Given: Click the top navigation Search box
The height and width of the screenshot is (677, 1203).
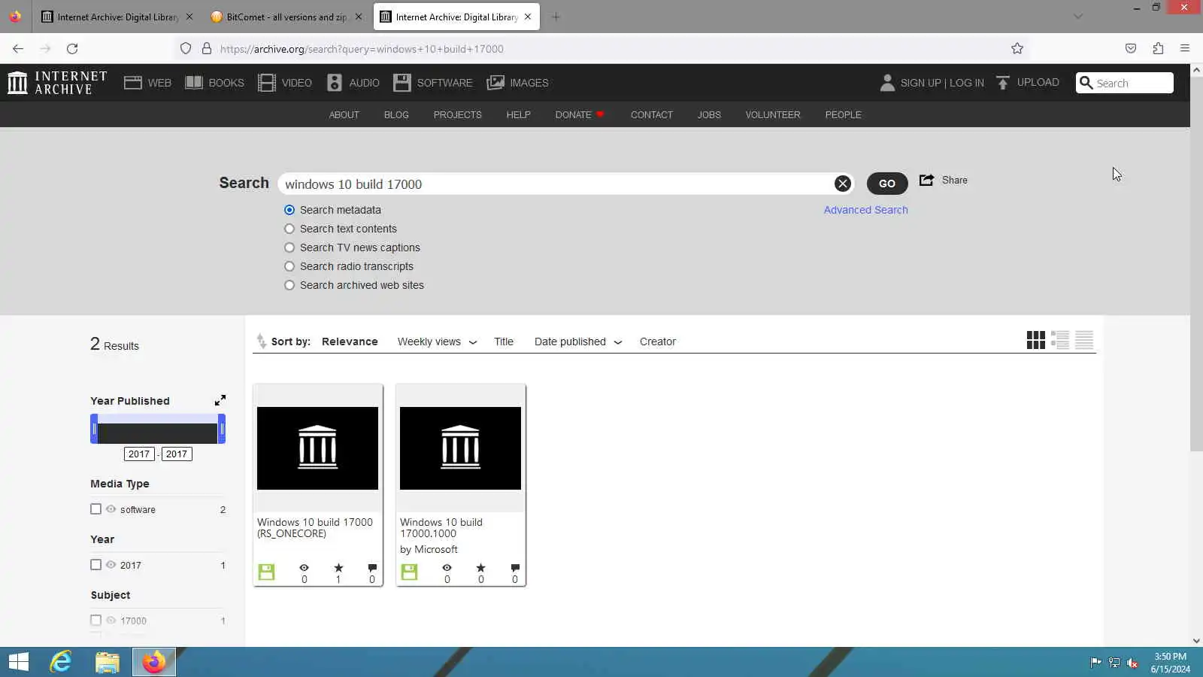Looking at the screenshot, I should coord(1125,83).
